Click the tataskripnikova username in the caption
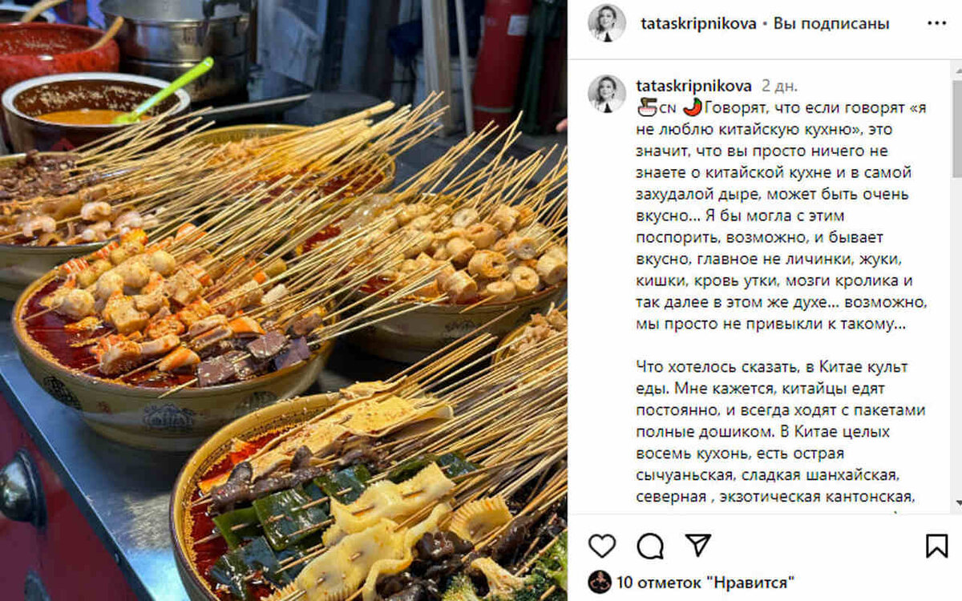This screenshot has height=601, width=962. coord(693,86)
